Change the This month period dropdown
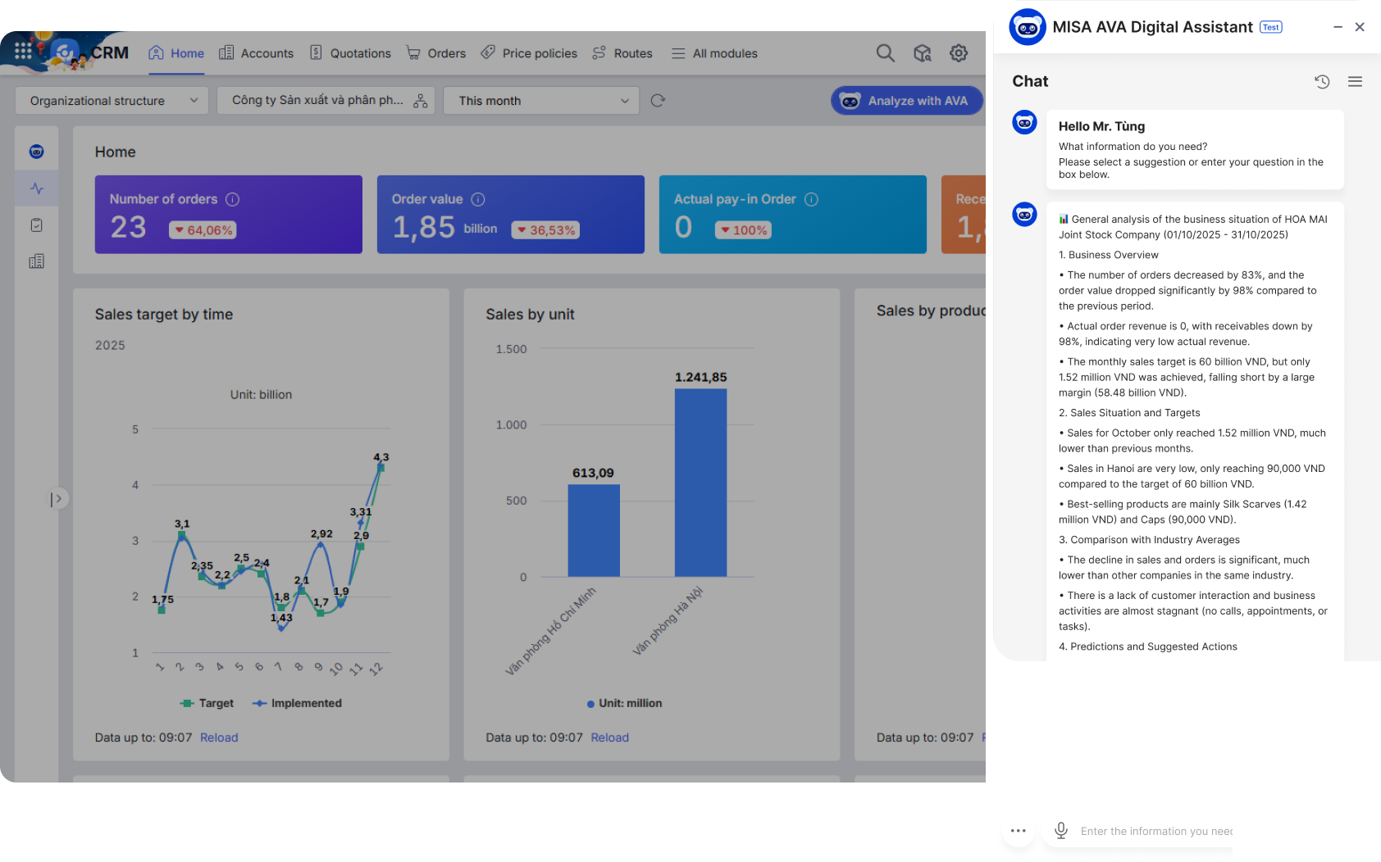This screenshot has width=1381, height=862. [x=540, y=100]
